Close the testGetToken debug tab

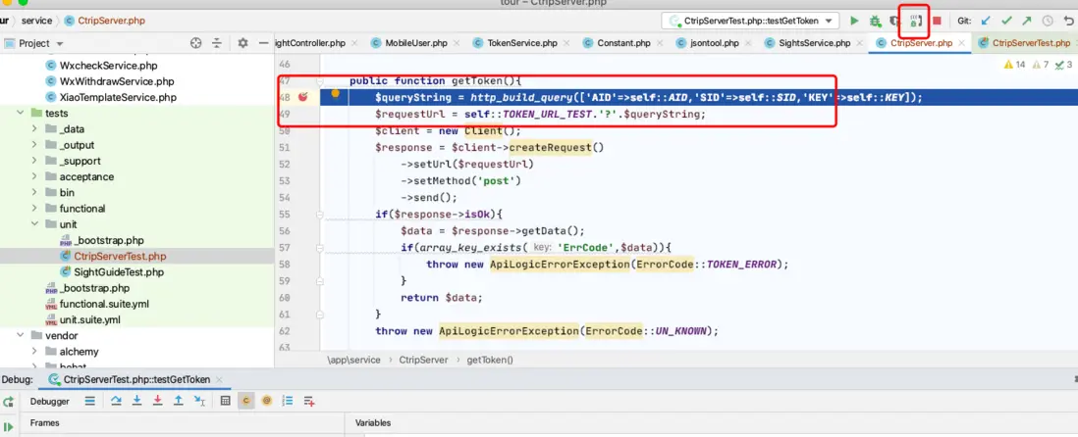(x=219, y=379)
